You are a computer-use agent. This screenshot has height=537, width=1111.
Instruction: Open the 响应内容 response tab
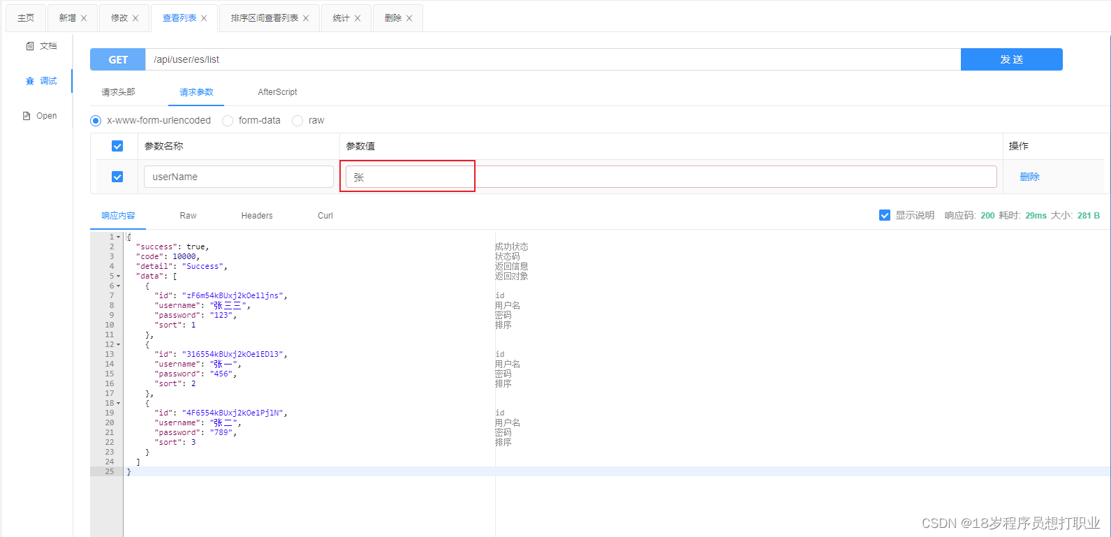pos(118,216)
